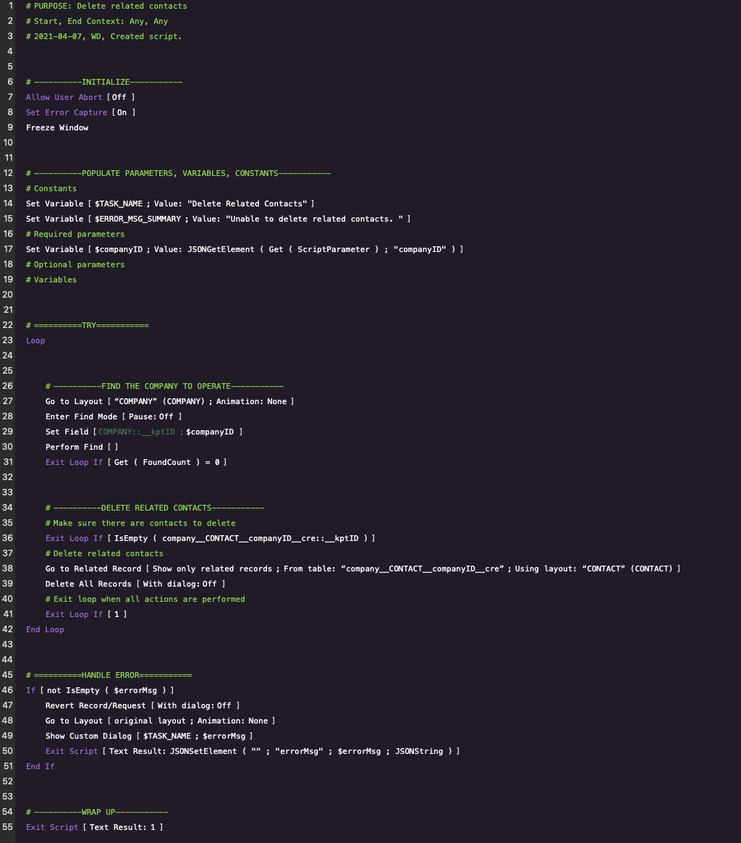Image resolution: width=741 pixels, height=843 pixels.
Task: Click the final "Exit Script [Text Result: 1]" step
Action: pyautogui.click(x=94, y=826)
